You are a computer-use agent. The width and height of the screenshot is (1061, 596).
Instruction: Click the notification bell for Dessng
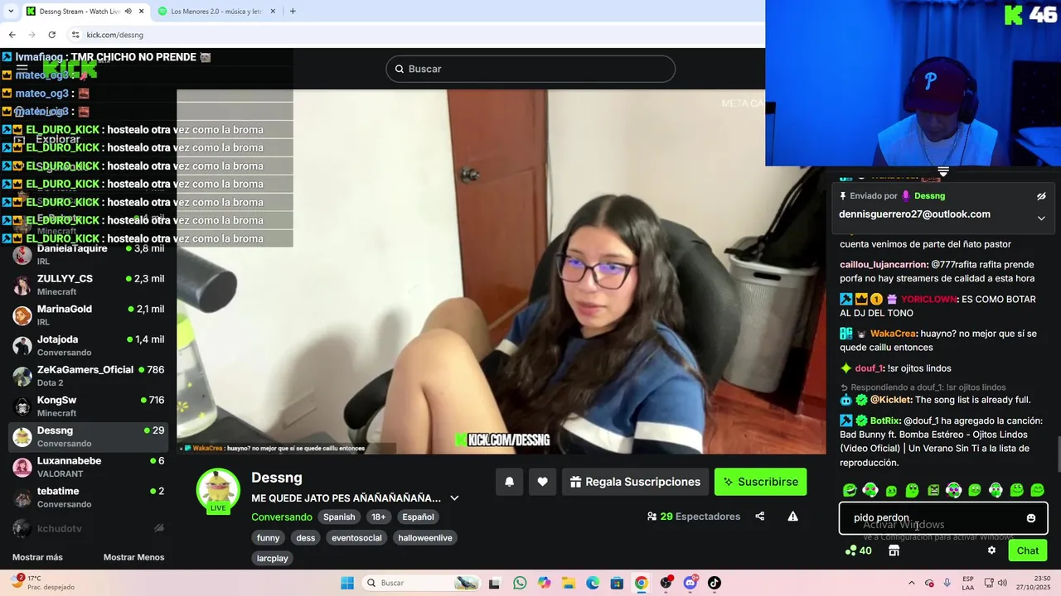click(510, 482)
